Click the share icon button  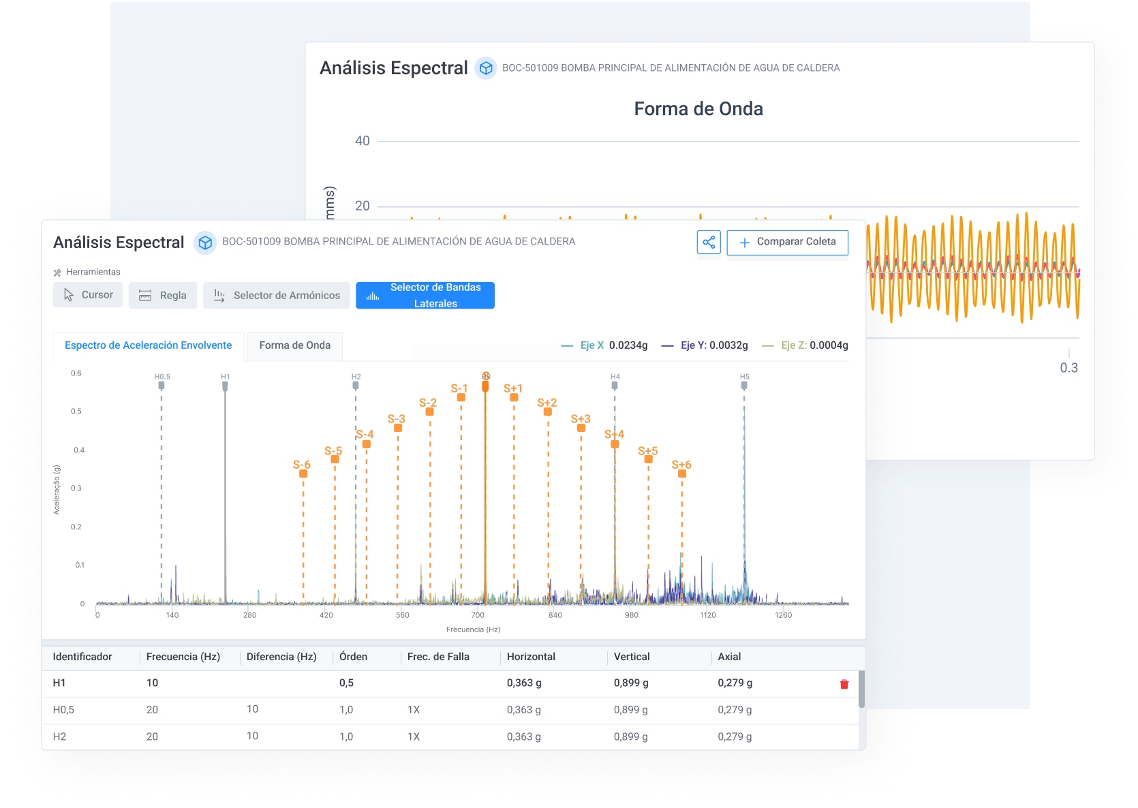(709, 243)
